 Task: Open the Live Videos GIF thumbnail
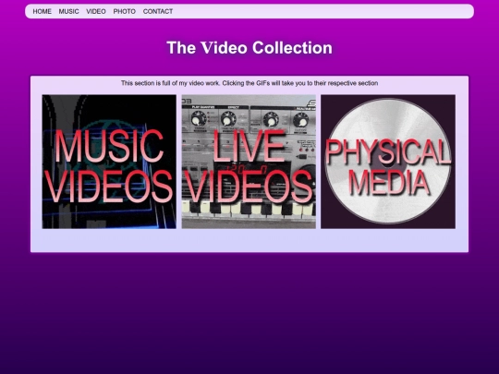(249, 162)
